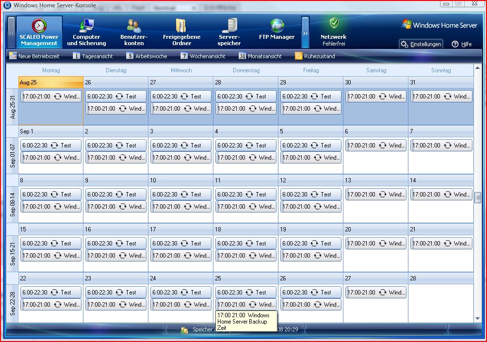Select 6:00-22:30 Test entry on Sep 15
The width and height of the screenshot is (487, 342).
[x=51, y=243]
